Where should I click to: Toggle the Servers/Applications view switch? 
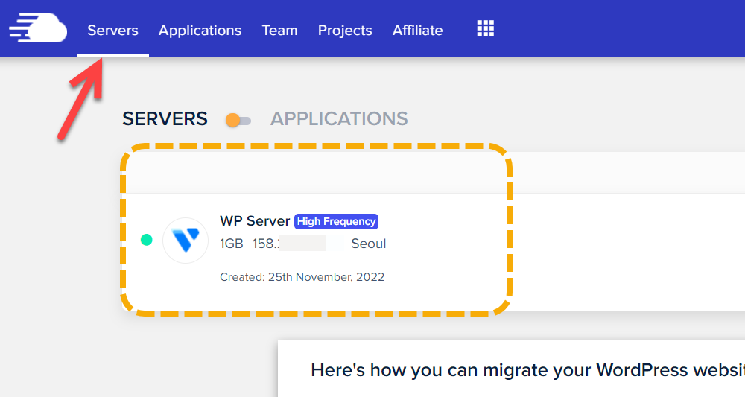pos(238,120)
